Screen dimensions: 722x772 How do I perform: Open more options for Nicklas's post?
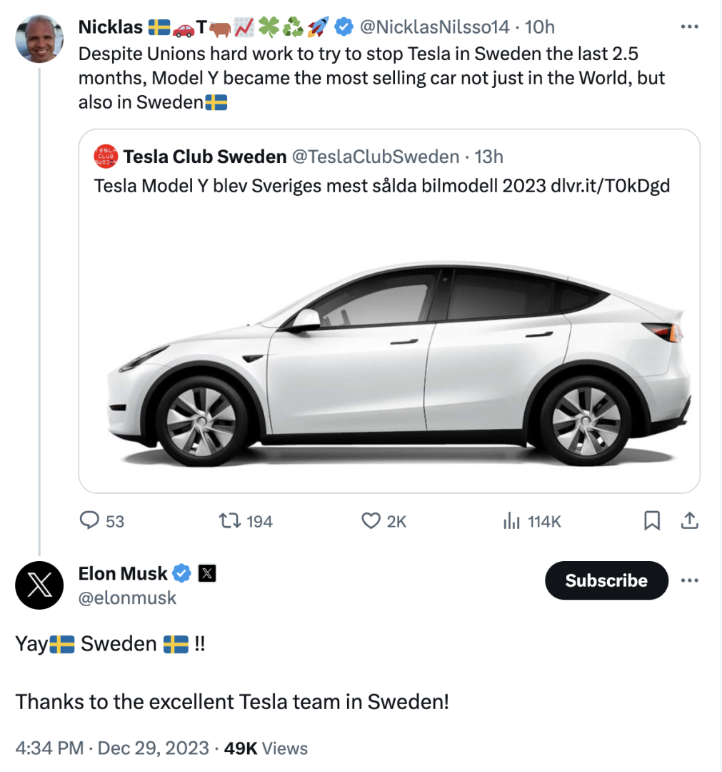point(689,27)
